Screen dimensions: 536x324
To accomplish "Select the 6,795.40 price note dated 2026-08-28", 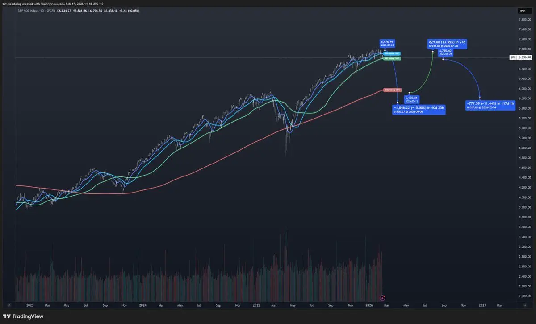I will (x=445, y=52).
